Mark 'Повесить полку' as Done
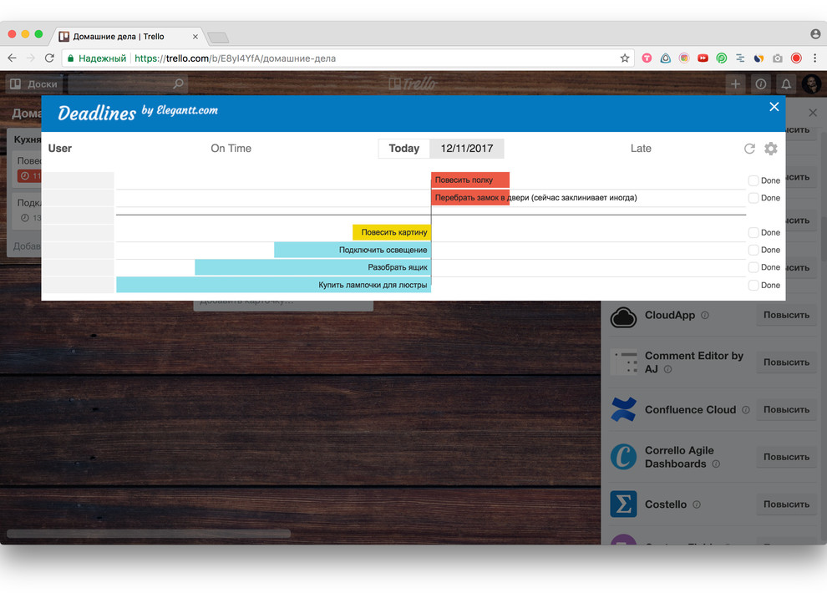Image resolution: width=827 pixels, height=598 pixels. coord(753,180)
